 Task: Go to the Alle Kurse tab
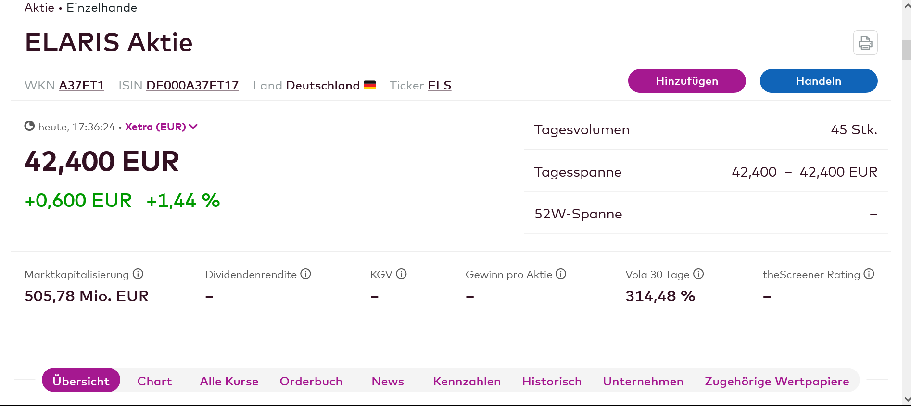(x=229, y=381)
